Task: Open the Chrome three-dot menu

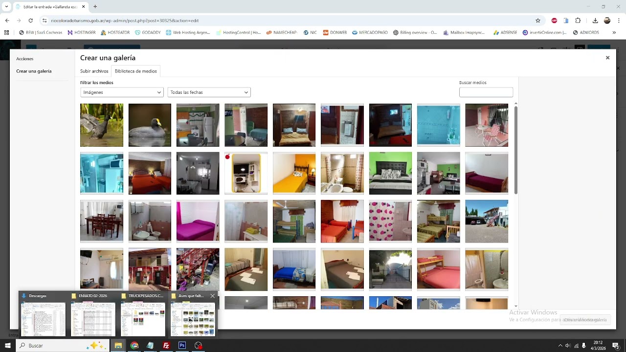Action: [x=619, y=21]
